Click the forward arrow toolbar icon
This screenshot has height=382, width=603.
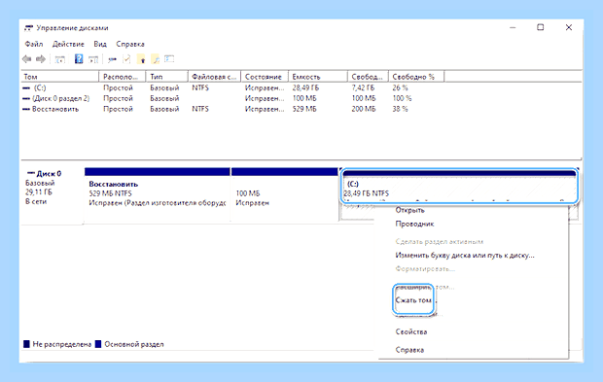coord(41,59)
